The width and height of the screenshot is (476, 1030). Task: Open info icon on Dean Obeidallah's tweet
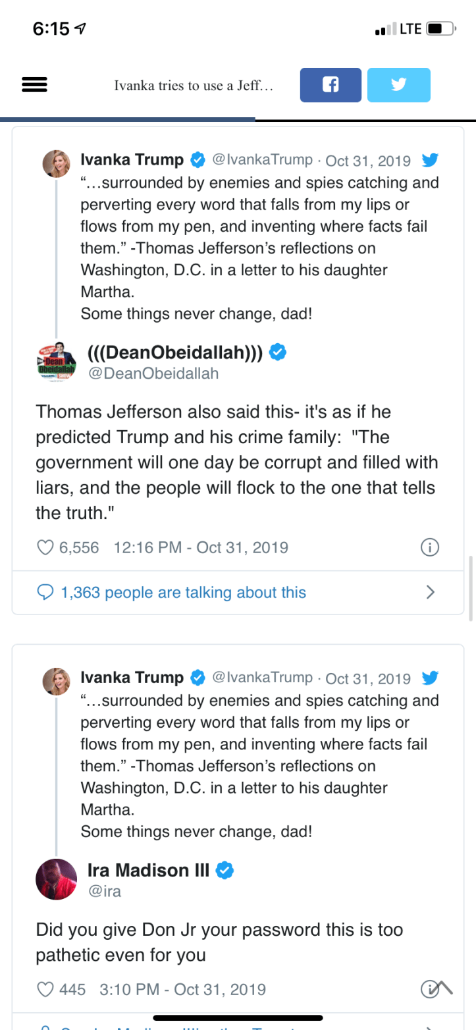click(x=429, y=547)
